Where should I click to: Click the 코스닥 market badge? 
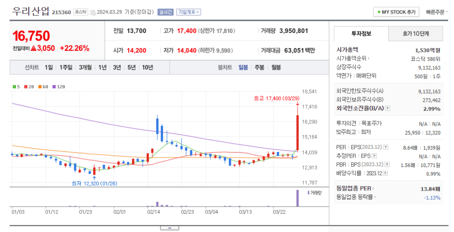coord(80,12)
